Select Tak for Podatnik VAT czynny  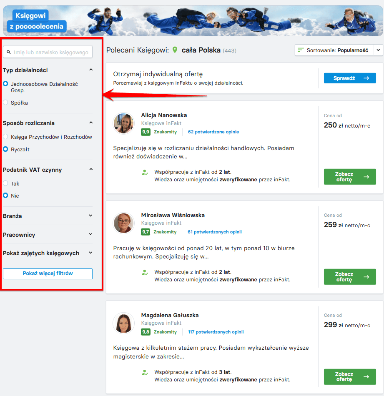pyautogui.click(x=5, y=183)
